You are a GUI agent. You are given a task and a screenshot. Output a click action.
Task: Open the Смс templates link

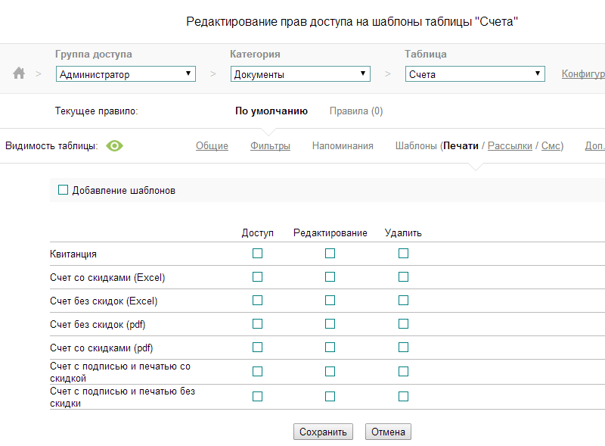551,146
